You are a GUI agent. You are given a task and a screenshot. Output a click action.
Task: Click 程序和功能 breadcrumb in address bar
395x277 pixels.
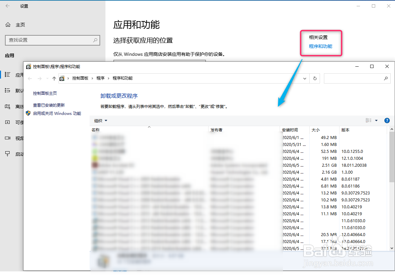pos(122,78)
